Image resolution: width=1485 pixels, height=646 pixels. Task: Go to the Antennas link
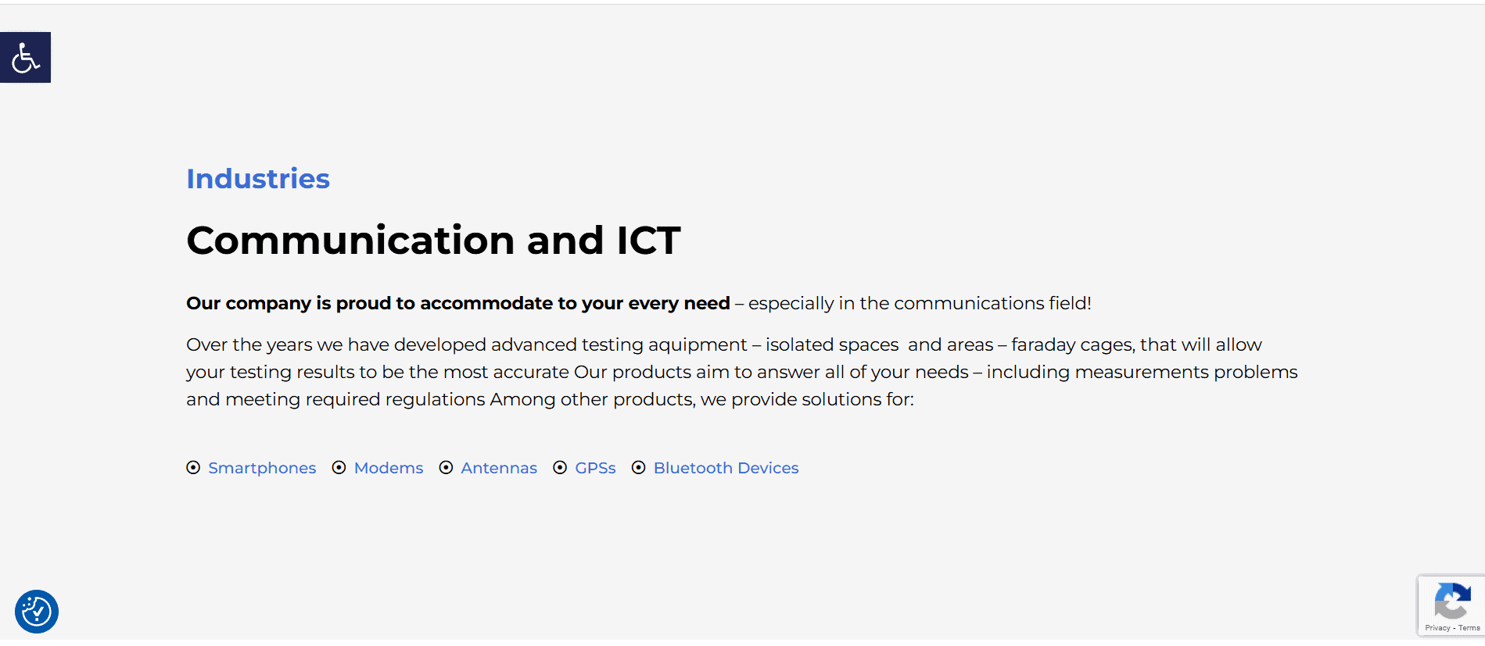[499, 468]
